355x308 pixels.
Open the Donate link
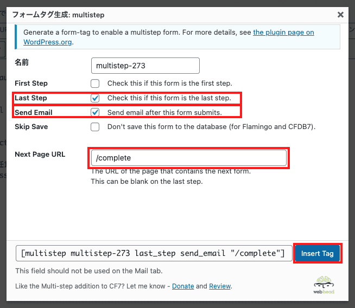click(183, 286)
